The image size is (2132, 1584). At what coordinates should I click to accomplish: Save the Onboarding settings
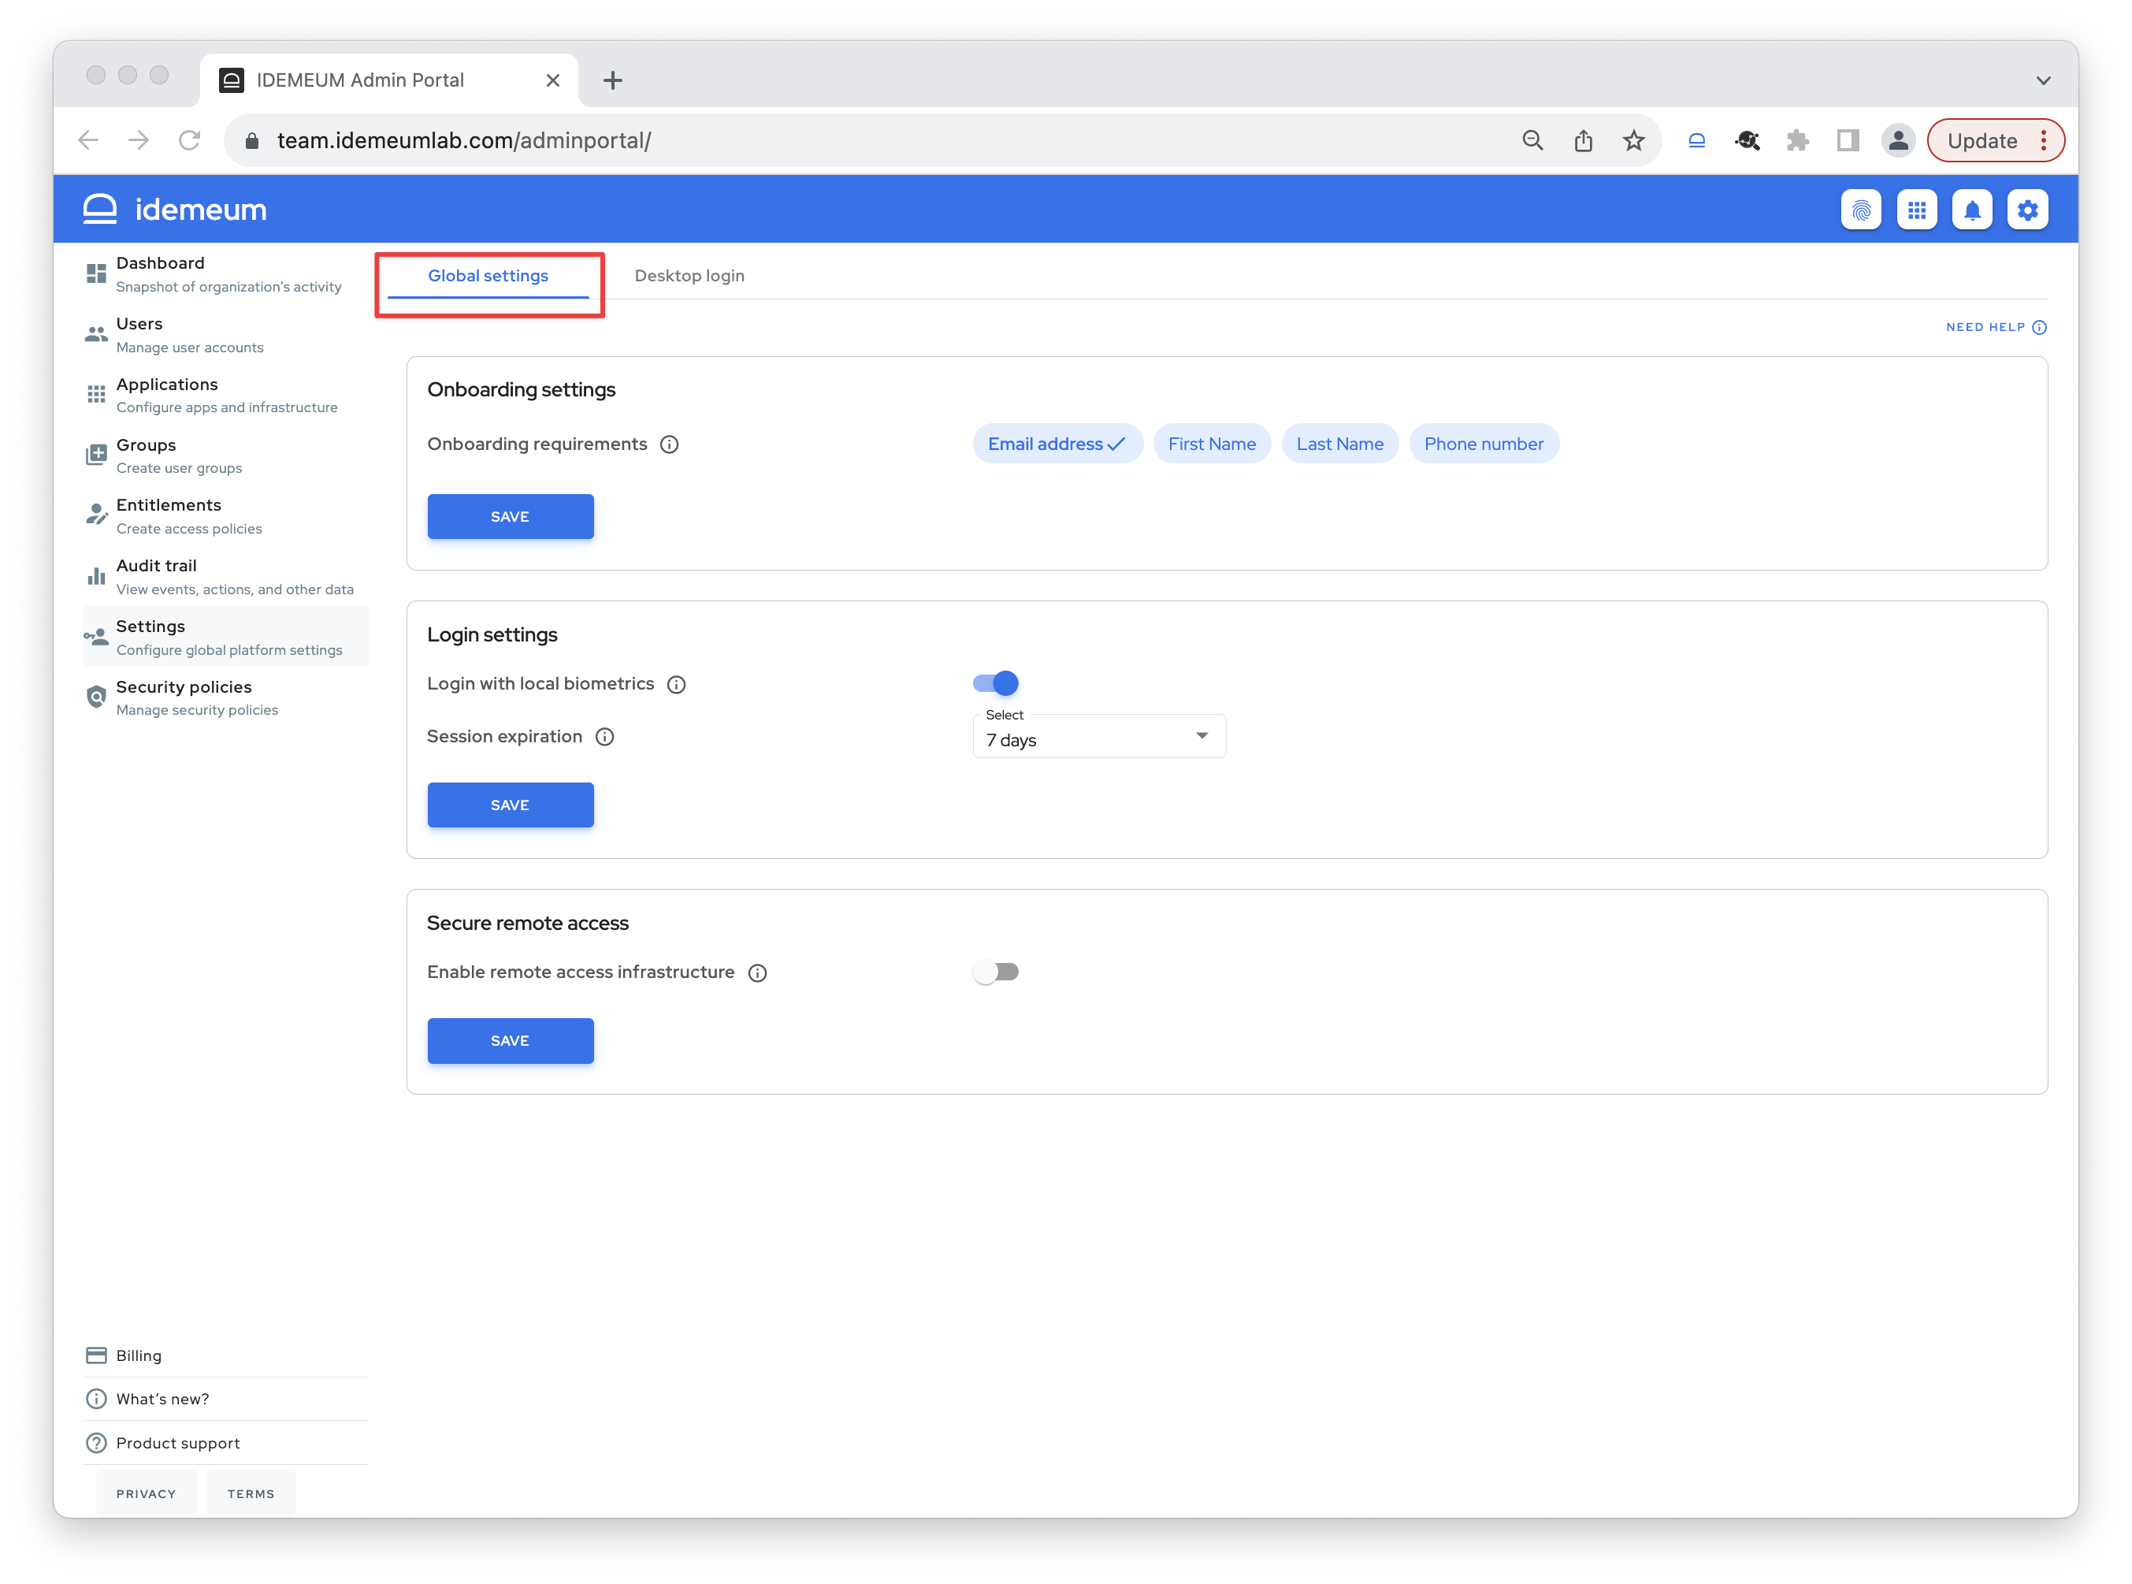click(510, 517)
